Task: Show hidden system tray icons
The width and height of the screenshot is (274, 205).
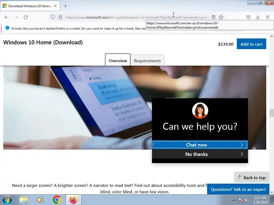Action: pyautogui.click(x=227, y=200)
